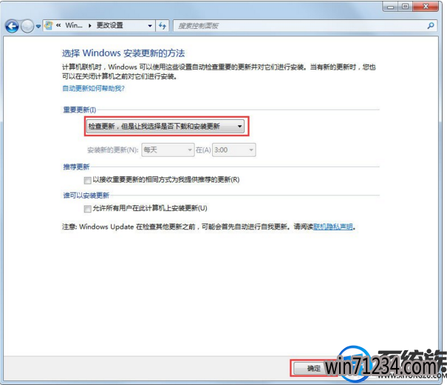
Task: Click the search magnifier icon
Action: point(431,26)
